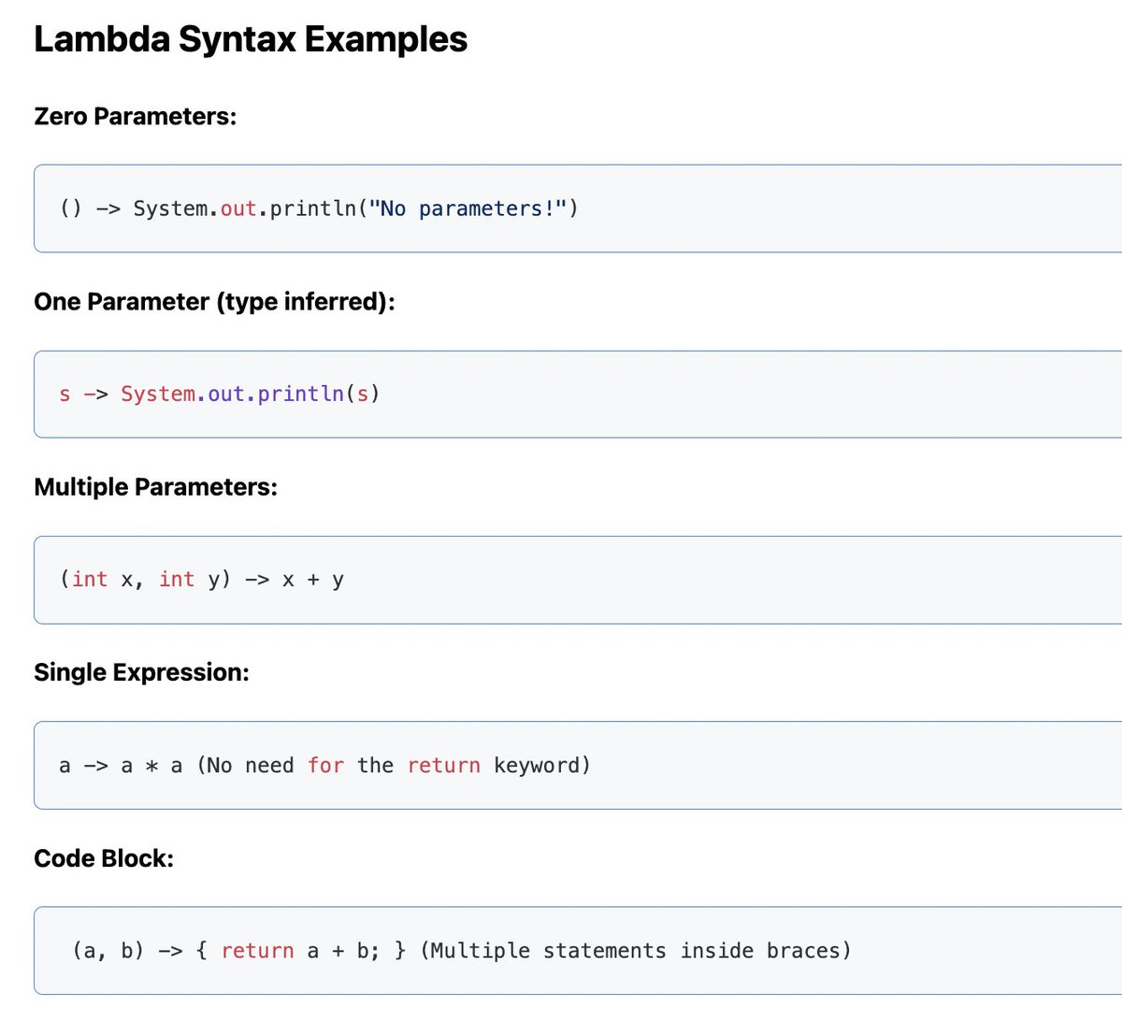Click the int keyword before y
Viewport: 1122px width, 1021px height.
[x=177, y=579]
